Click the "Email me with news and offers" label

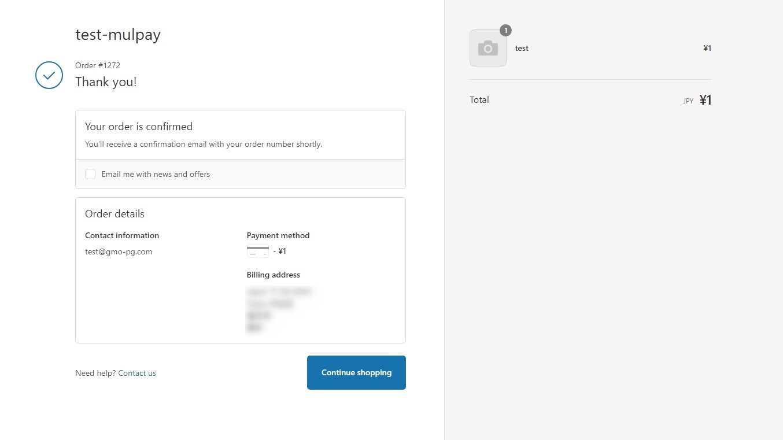(156, 174)
